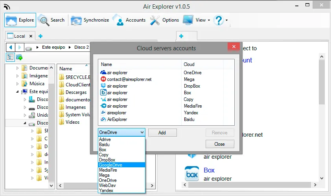Viewport: 331px width, 196px height.
Task: Click the new folder icon with green plus
Action: [x=19, y=57]
